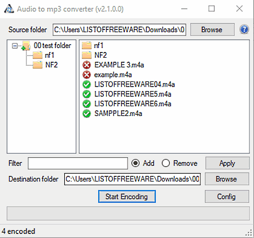Viewport: 254px width, 238px height.
Task: Select SAMPPLE2.m4a file name
Action: 118,114
